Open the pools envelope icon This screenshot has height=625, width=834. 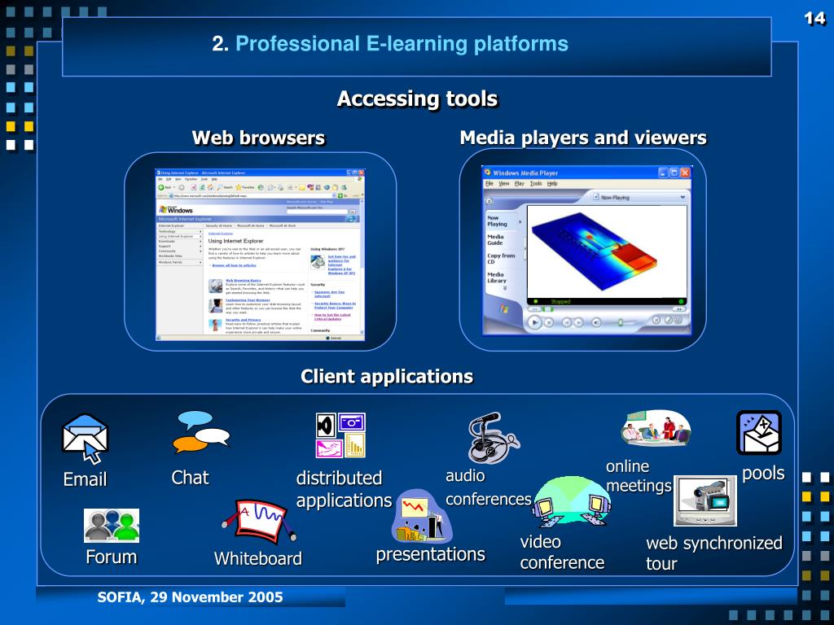(758, 431)
